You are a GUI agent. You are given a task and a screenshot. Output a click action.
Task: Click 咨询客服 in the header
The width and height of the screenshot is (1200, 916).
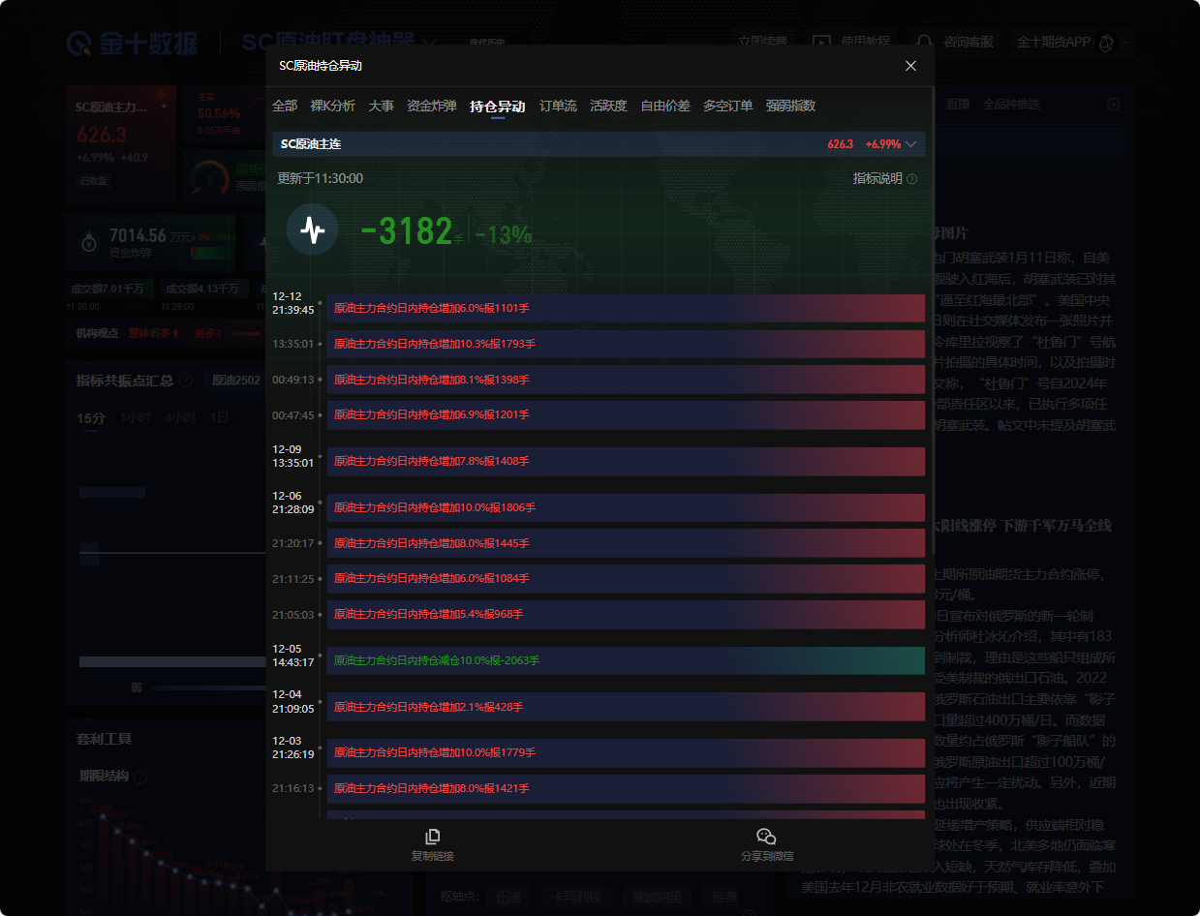click(969, 43)
